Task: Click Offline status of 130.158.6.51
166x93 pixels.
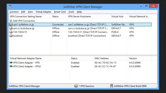Action: coord(56,32)
